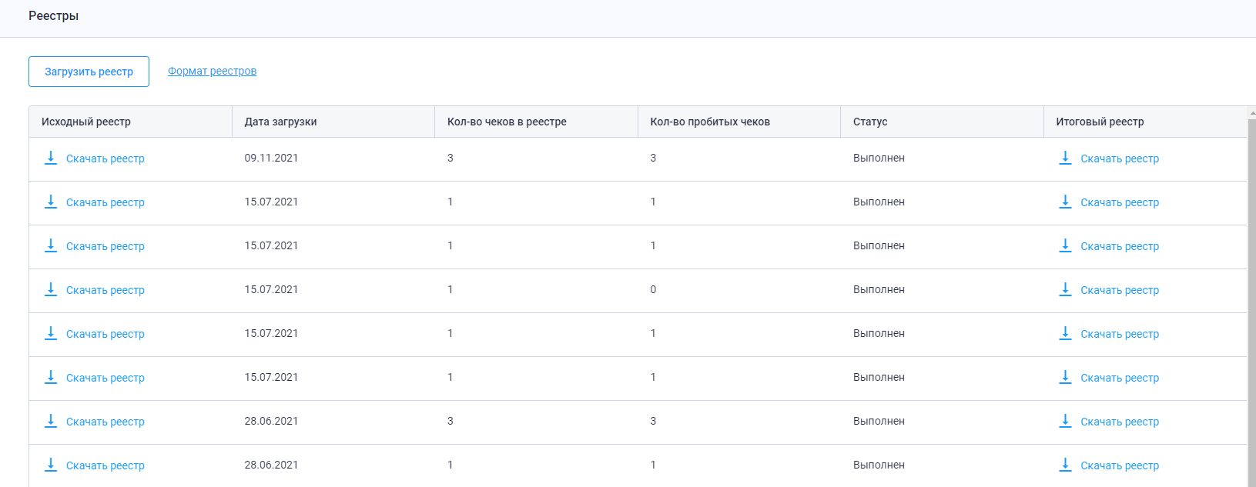This screenshot has width=1256, height=487.
Task: Click final registry download icon for 09.11.2021
Action: (x=1065, y=158)
